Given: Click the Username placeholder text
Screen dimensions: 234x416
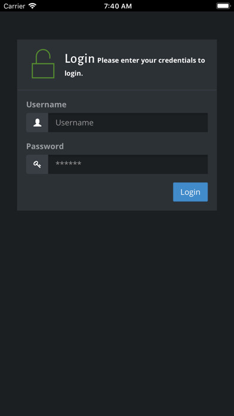Looking at the screenshot, I should pyautogui.click(x=75, y=123).
